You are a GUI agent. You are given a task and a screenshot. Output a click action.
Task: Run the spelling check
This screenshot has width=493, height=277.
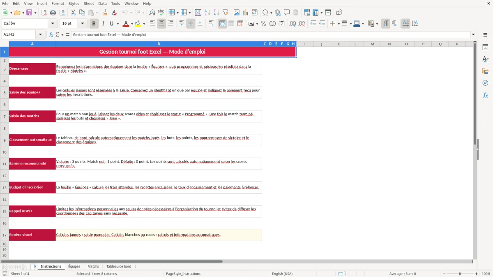[x=161, y=13]
